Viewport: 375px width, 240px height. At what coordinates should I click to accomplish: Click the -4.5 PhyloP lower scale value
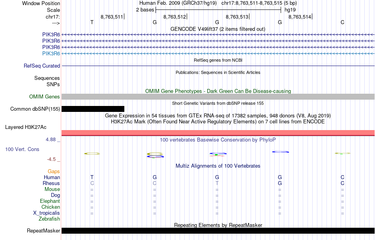point(51,159)
